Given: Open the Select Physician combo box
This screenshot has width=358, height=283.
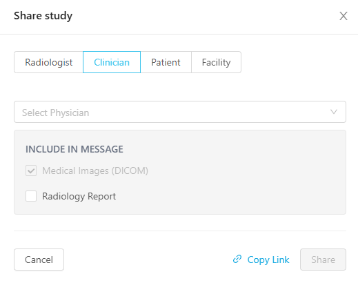Looking at the screenshot, I should (x=180, y=112).
